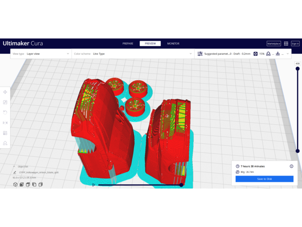
Task: Select the Mirror tool in left toolbar
Action: tap(5, 123)
